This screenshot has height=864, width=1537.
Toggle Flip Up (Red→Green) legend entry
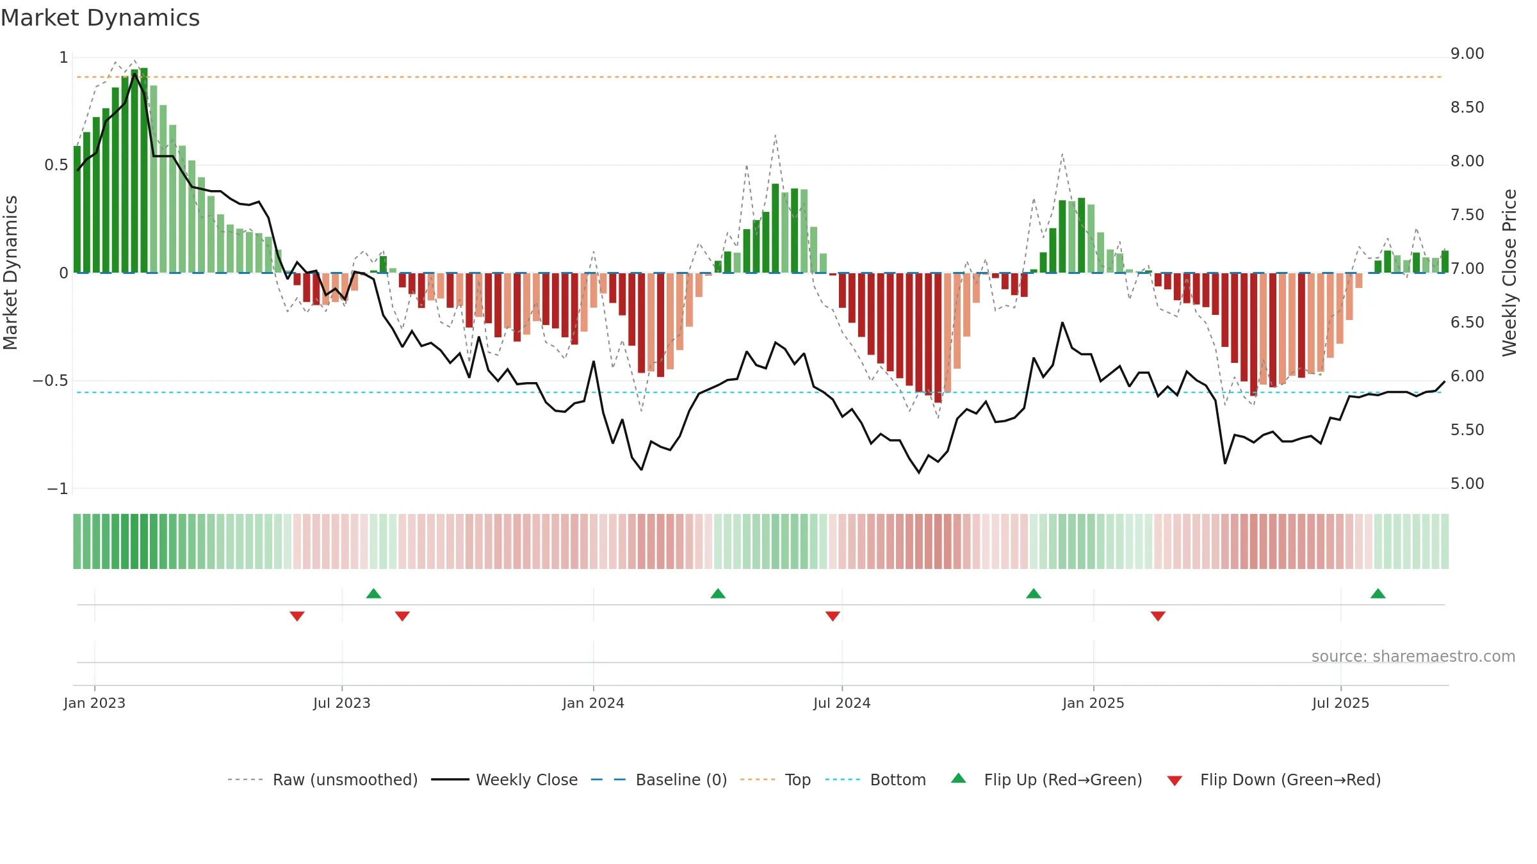(1046, 780)
